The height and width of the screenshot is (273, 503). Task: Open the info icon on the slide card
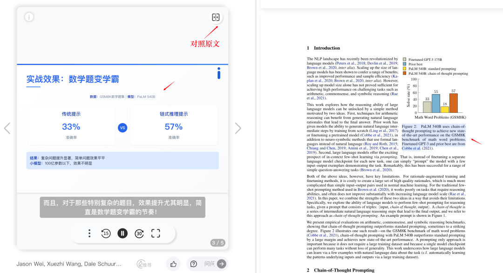tap(29, 17)
